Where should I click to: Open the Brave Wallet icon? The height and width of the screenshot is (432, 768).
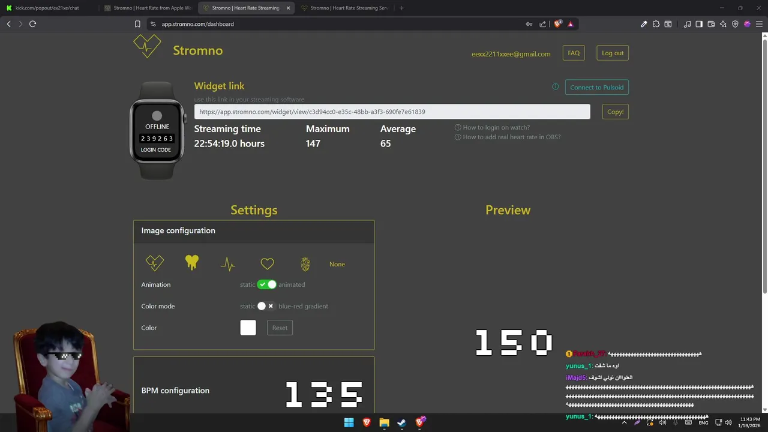(711, 24)
